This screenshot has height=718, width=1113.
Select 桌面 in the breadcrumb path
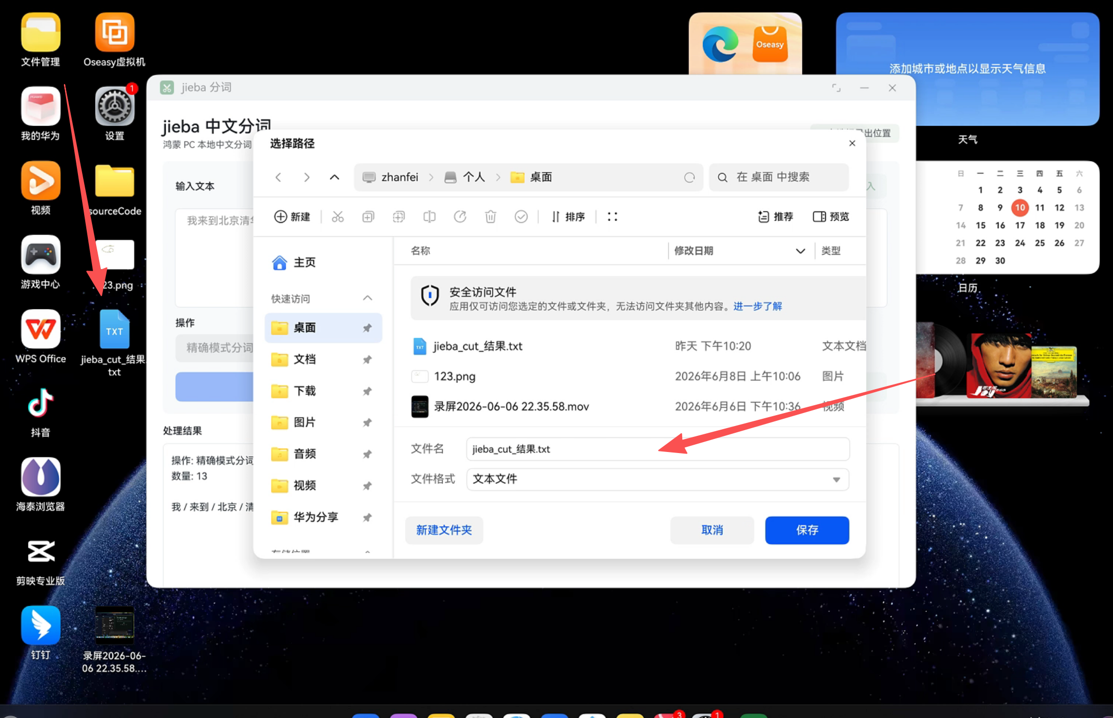point(531,177)
